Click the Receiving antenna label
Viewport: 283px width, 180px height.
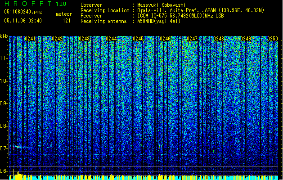click(x=103, y=21)
